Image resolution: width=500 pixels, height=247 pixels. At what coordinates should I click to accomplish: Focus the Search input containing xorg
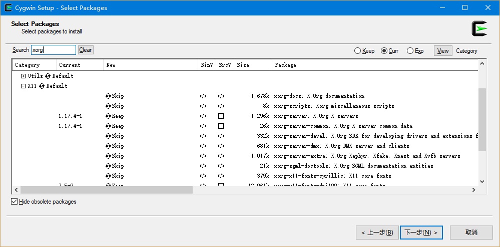click(53, 50)
